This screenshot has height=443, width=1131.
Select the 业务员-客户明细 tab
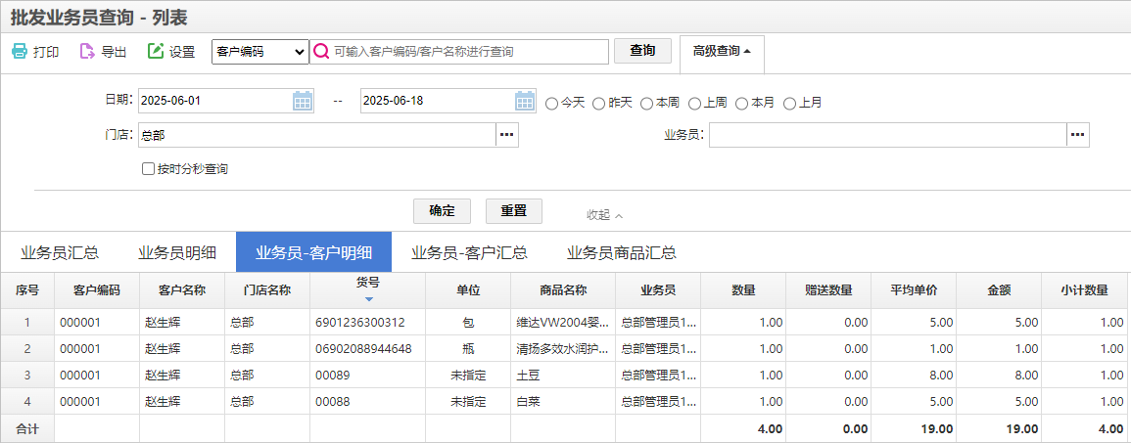(313, 253)
